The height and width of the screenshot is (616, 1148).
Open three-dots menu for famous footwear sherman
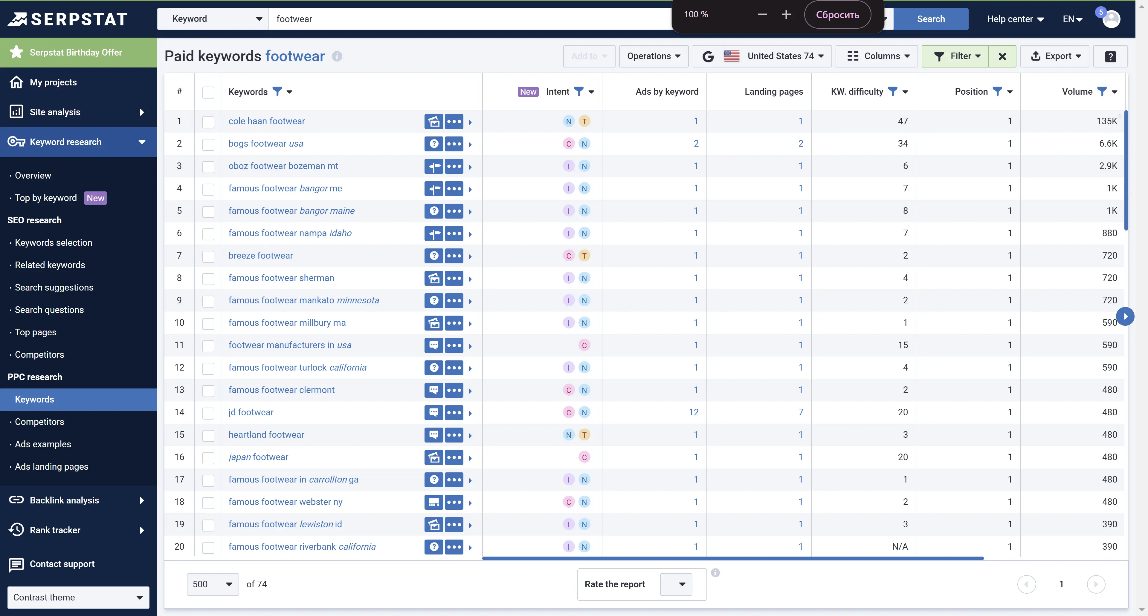point(454,278)
